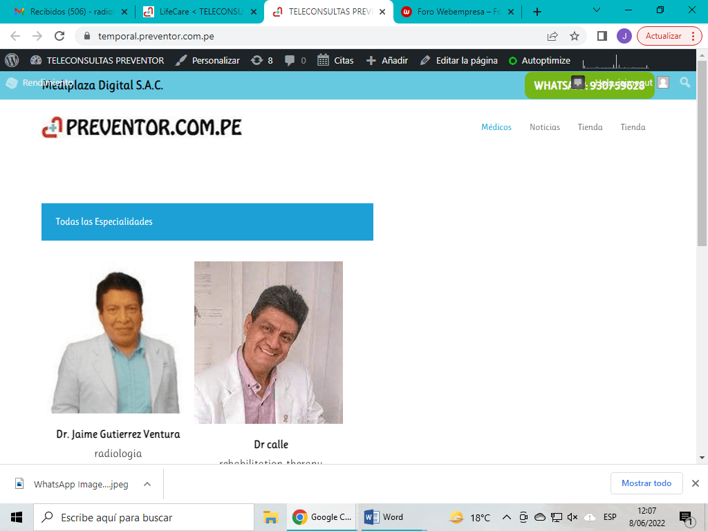
Task: Open the Autoptimize admin bar menu
Action: (x=539, y=61)
